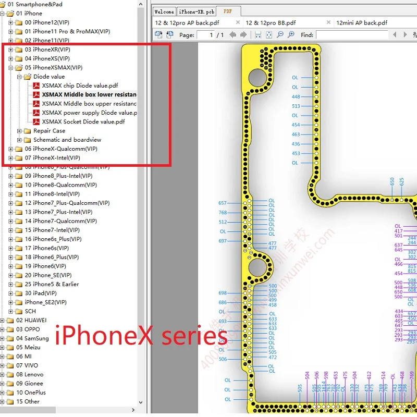The height and width of the screenshot is (417, 417).
Task: Select the 09 iPhone8_Plus-Intel(VIP) row
Action: 58,176
